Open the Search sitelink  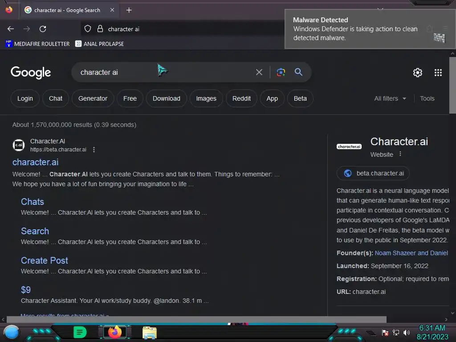click(x=35, y=231)
